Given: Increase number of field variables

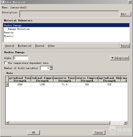Looking at the screenshot, I should click(x=51, y=67).
